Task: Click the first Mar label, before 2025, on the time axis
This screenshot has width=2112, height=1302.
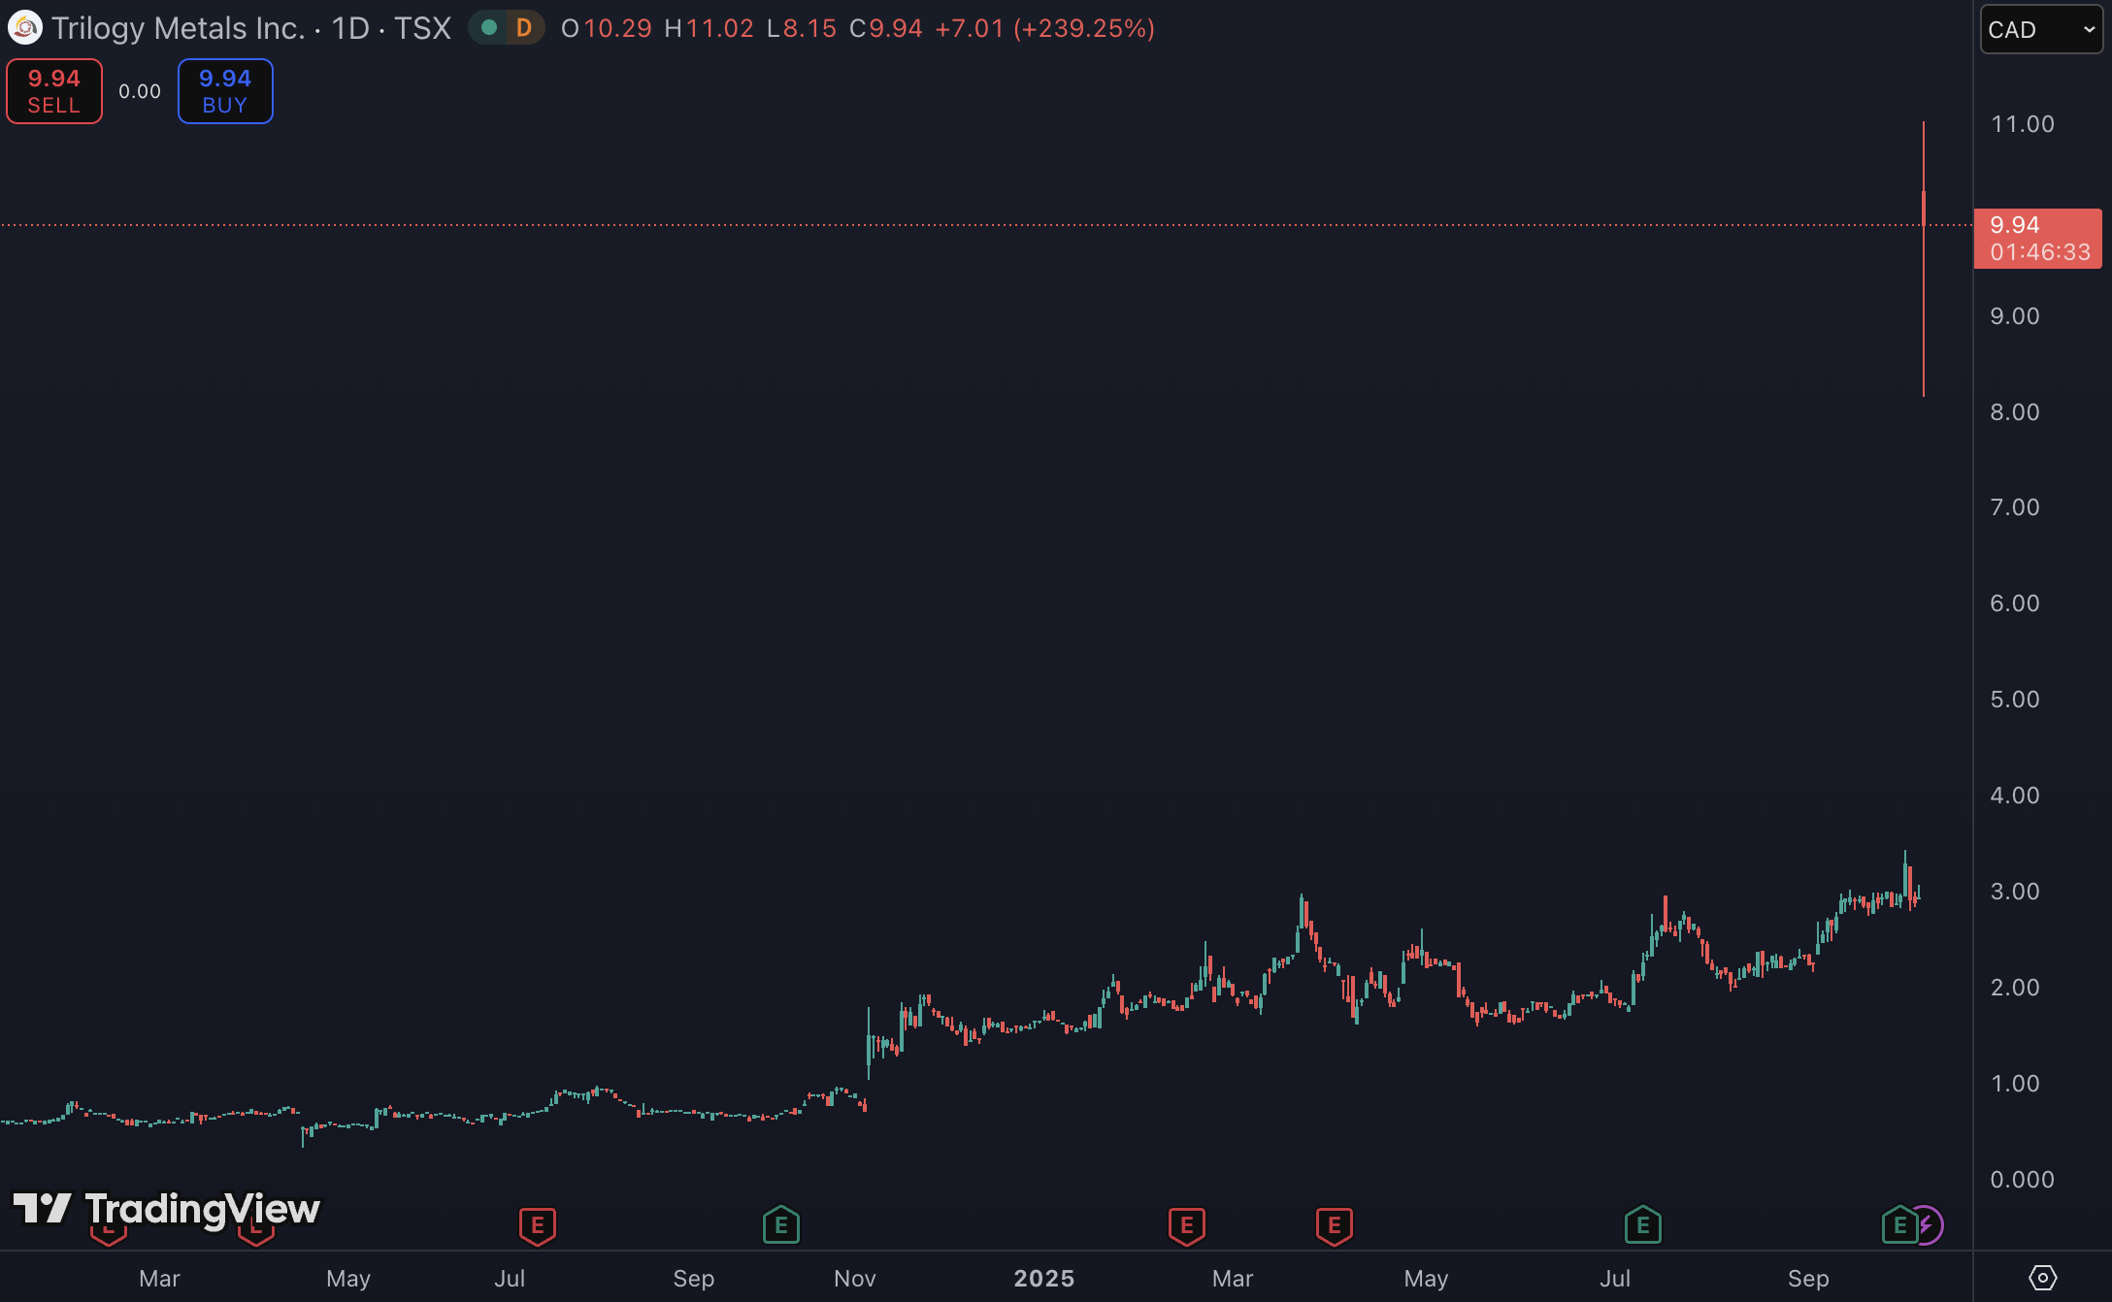Action: coord(159,1279)
